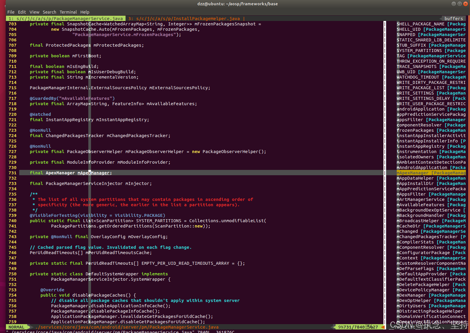Place cursor on mOverlayConfig declaration
The height and width of the screenshot is (333, 470).
coord(99,237)
